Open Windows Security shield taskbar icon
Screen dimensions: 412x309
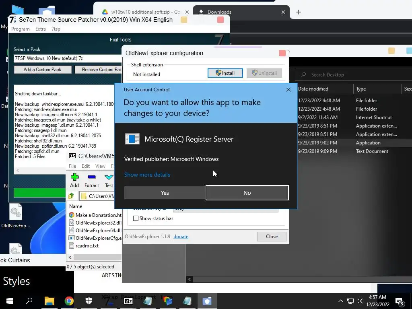89,301
